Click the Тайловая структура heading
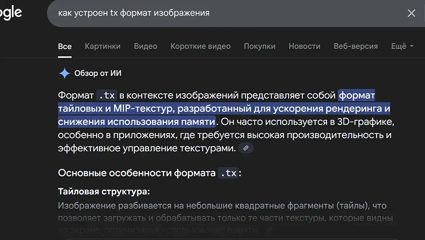The width and height of the screenshot is (425, 240). (104, 192)
